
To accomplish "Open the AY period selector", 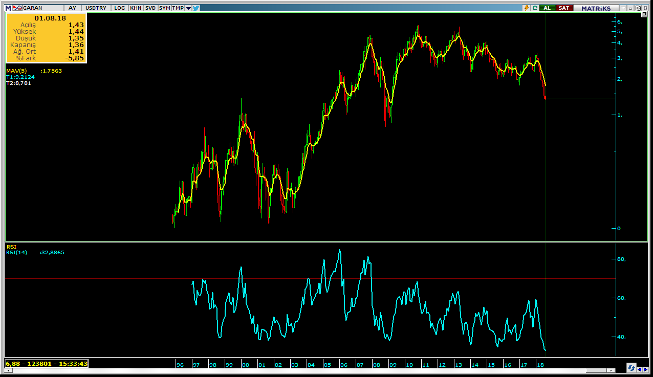I will click(72, 8).
